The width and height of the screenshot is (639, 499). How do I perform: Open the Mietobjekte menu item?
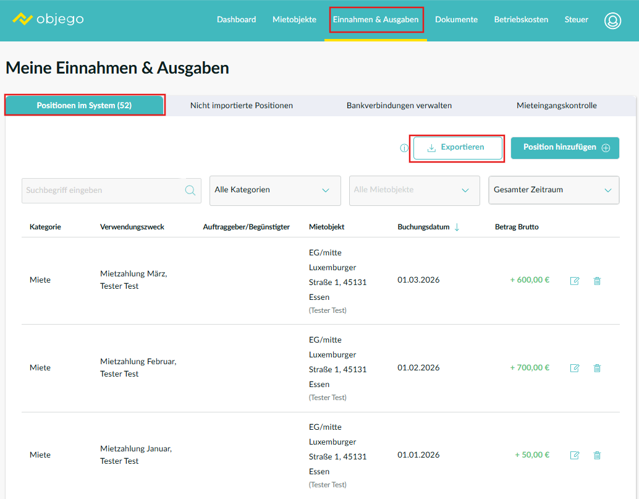coord(294,20)
